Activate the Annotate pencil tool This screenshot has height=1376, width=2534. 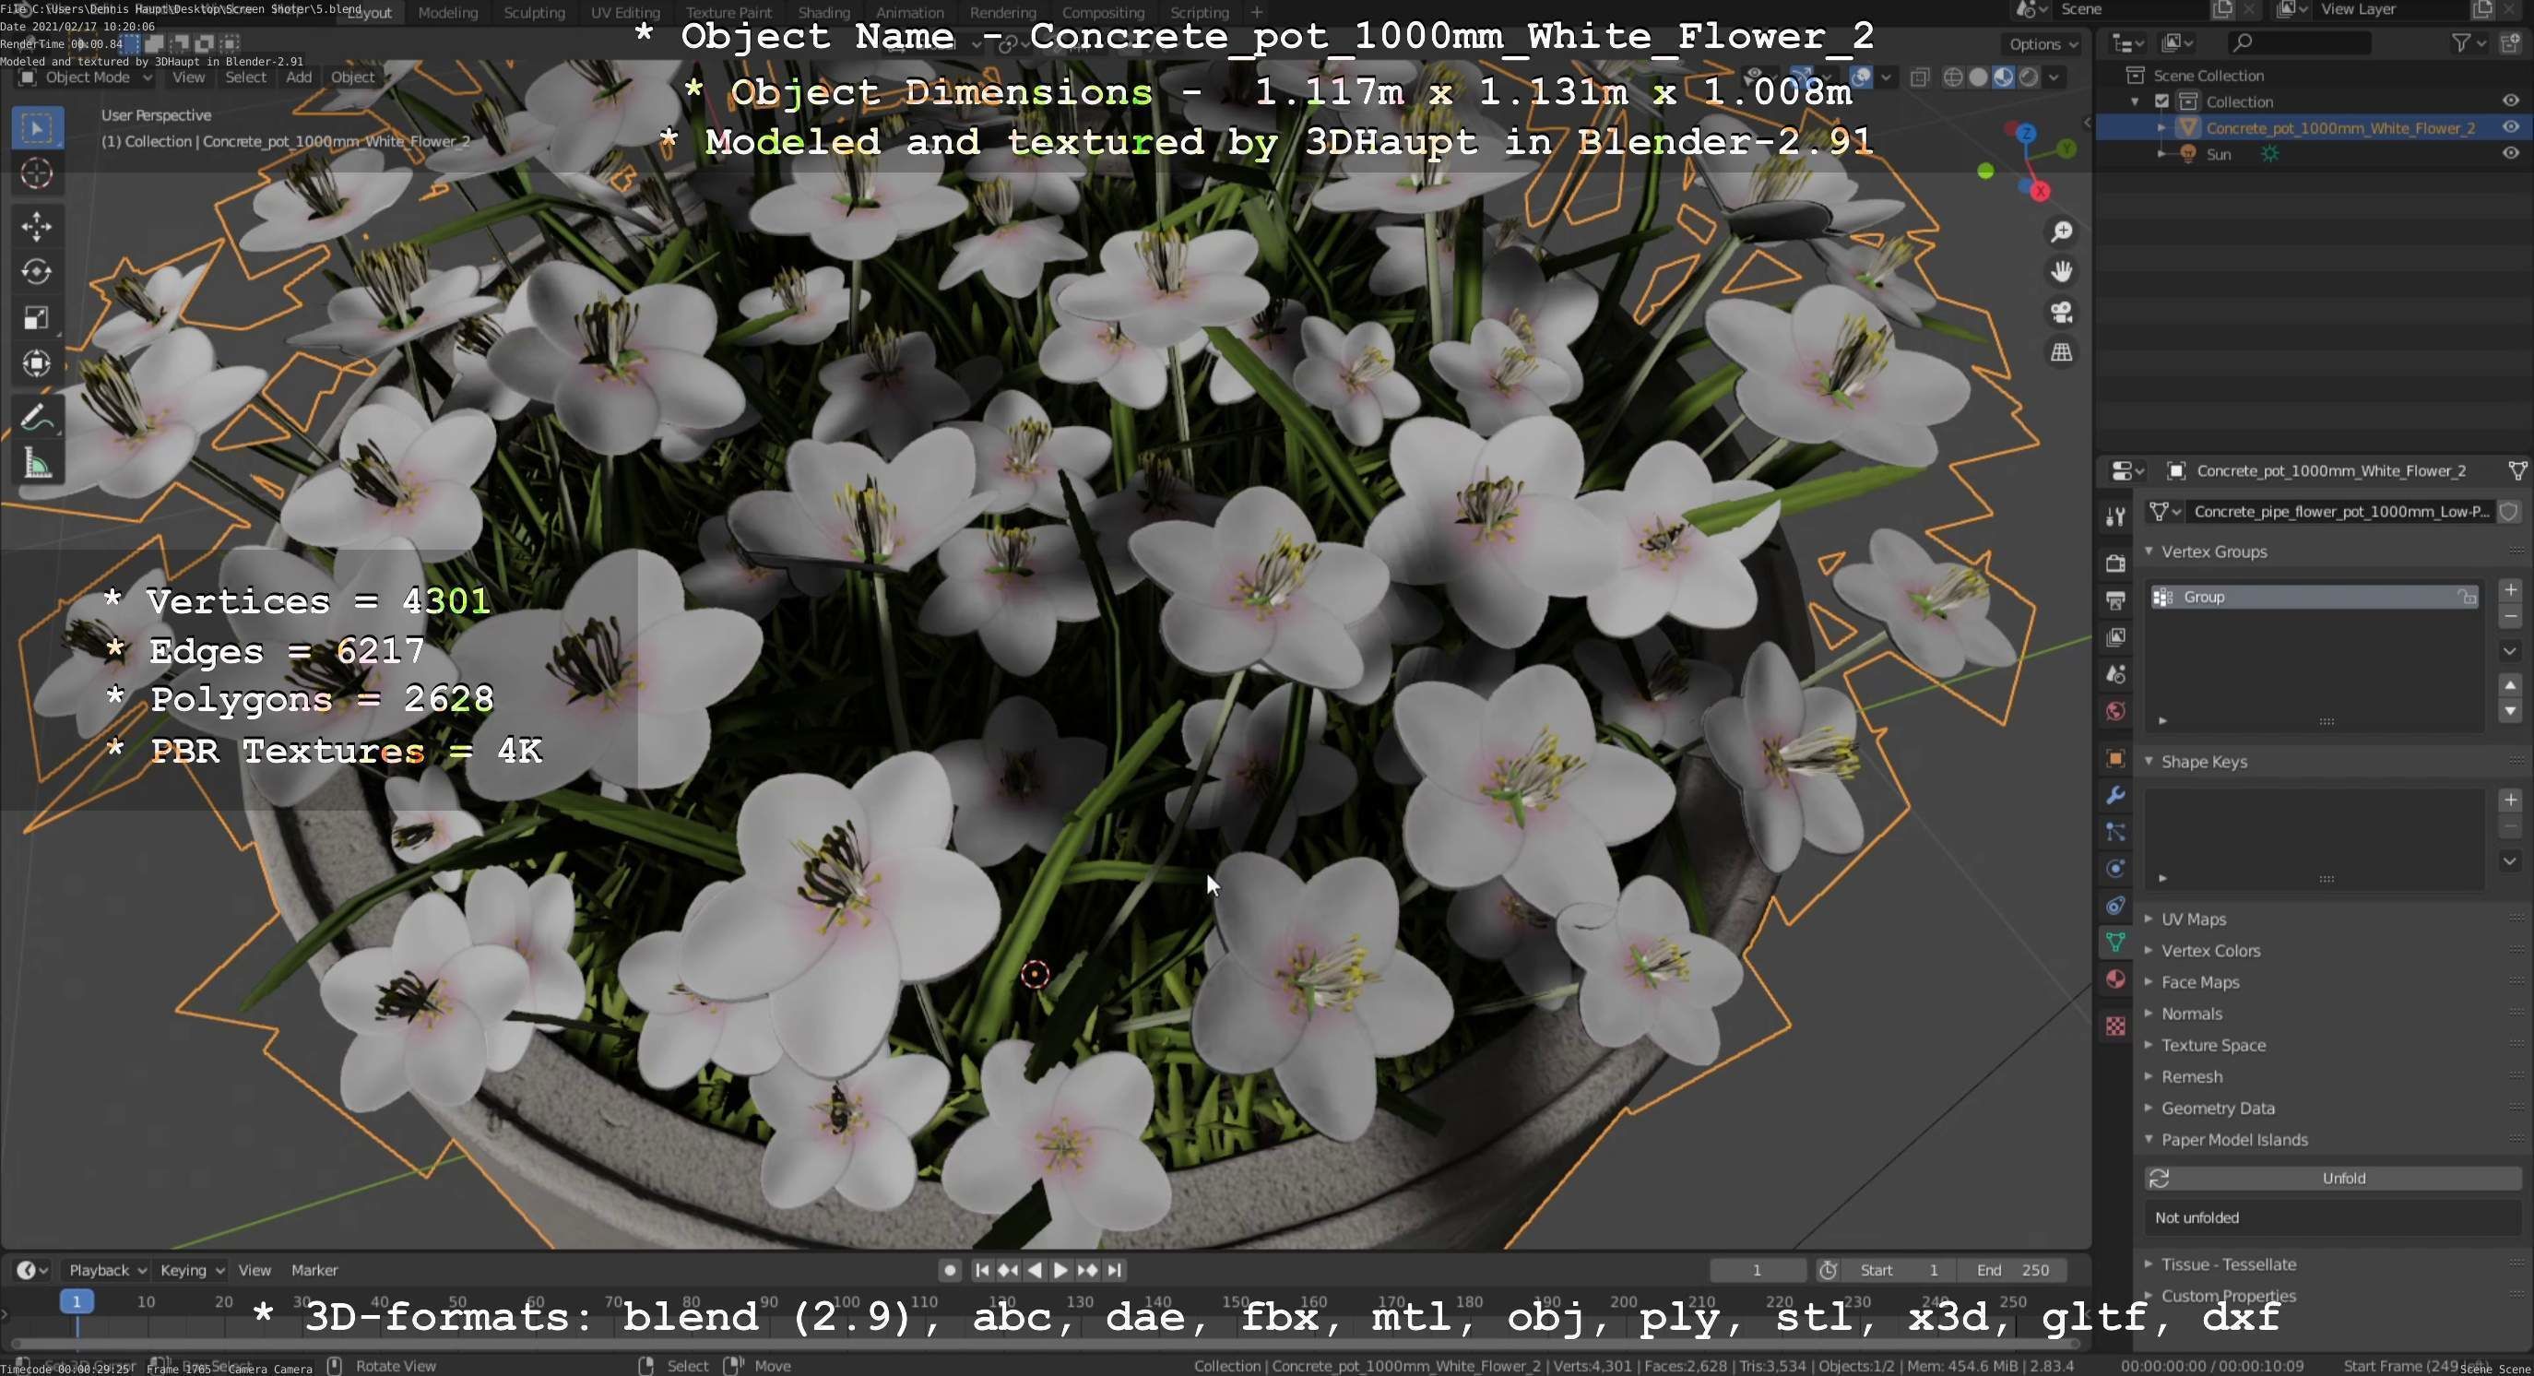pyautogui.click(x=36, y=418)
